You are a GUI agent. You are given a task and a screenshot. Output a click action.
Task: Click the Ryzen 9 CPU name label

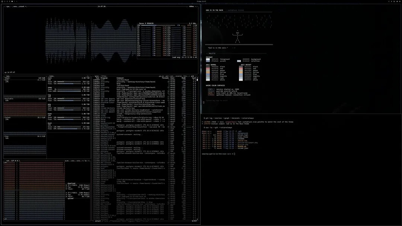146,23
